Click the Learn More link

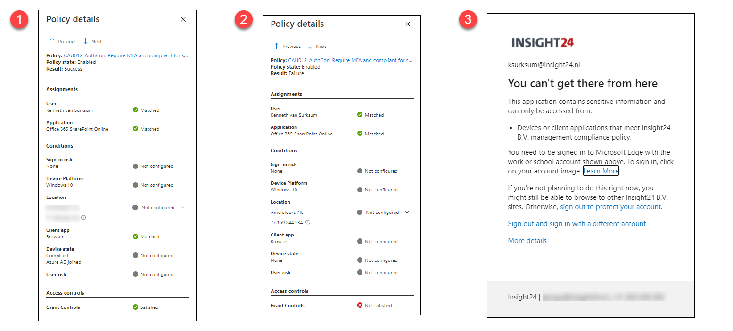click(601, 171)
